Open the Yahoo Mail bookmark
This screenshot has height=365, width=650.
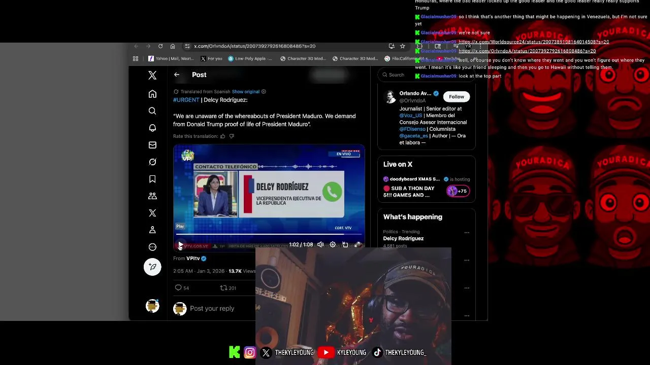[171, 59]
